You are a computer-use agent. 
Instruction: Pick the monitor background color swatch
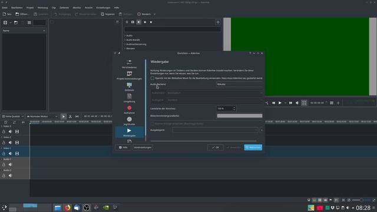240,116
